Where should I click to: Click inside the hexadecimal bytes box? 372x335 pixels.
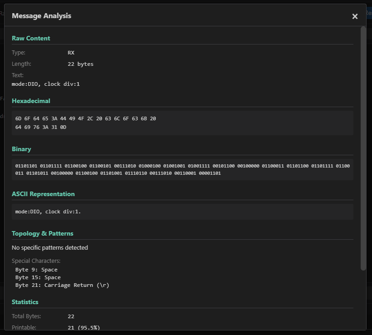point(182,123)
